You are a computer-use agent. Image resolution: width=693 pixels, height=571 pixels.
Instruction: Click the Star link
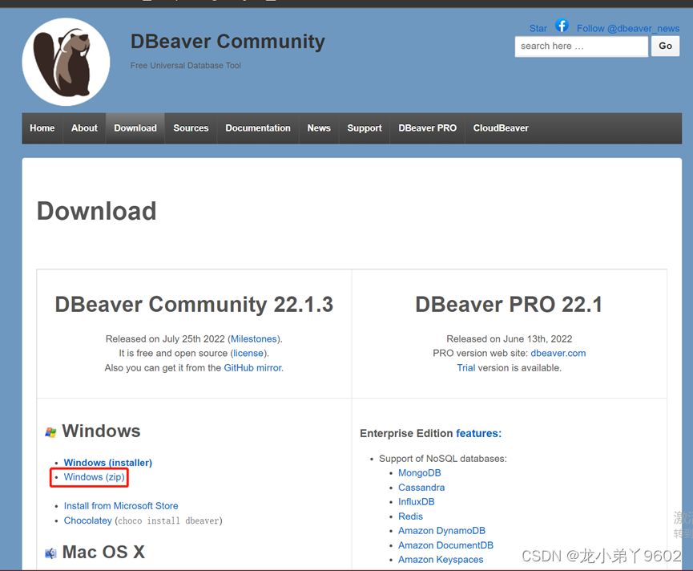(538, 29)
